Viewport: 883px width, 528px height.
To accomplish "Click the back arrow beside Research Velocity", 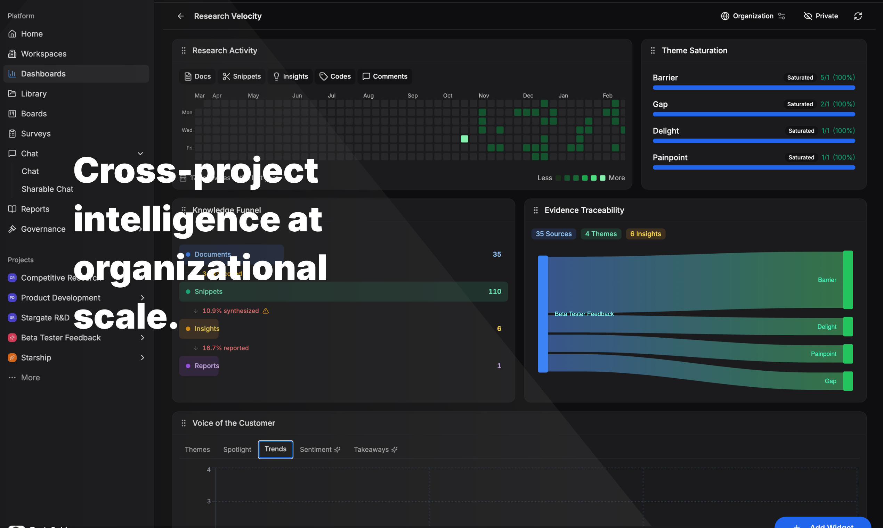I will point(180,16).
